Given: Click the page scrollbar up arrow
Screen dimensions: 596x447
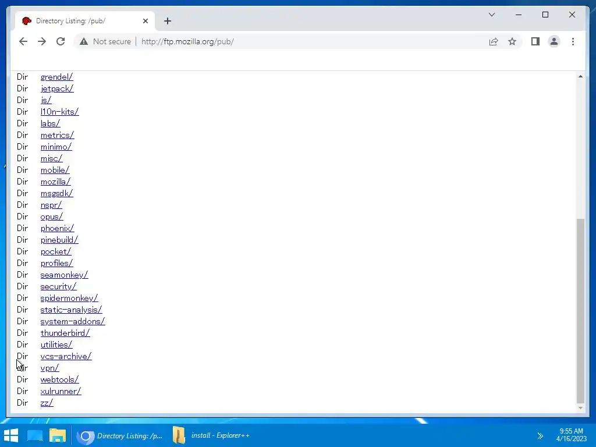Looking at the screenshot, I should pyautogui.click(x=580, y=76).
